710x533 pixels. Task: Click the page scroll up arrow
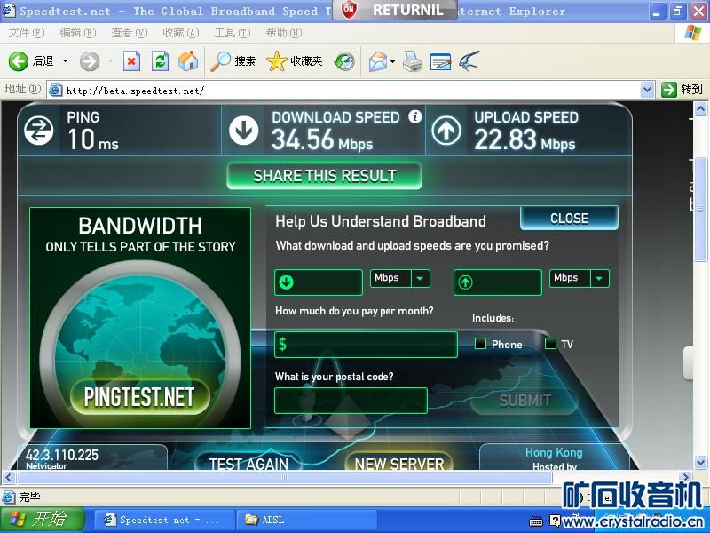[700, 108]
